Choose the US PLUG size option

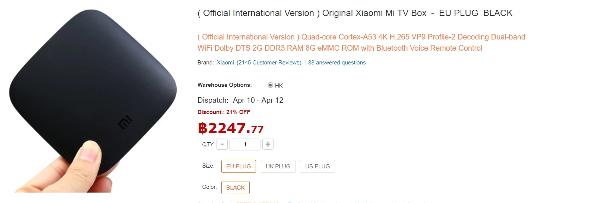317,166
